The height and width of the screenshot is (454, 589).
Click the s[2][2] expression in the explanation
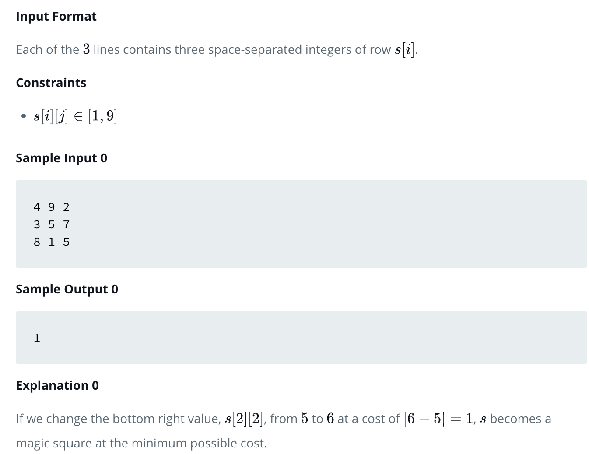[x=244, y=419]
